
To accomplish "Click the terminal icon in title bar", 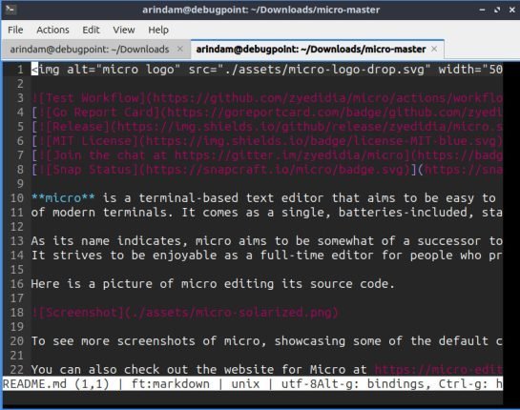I will tap(10, 10).
